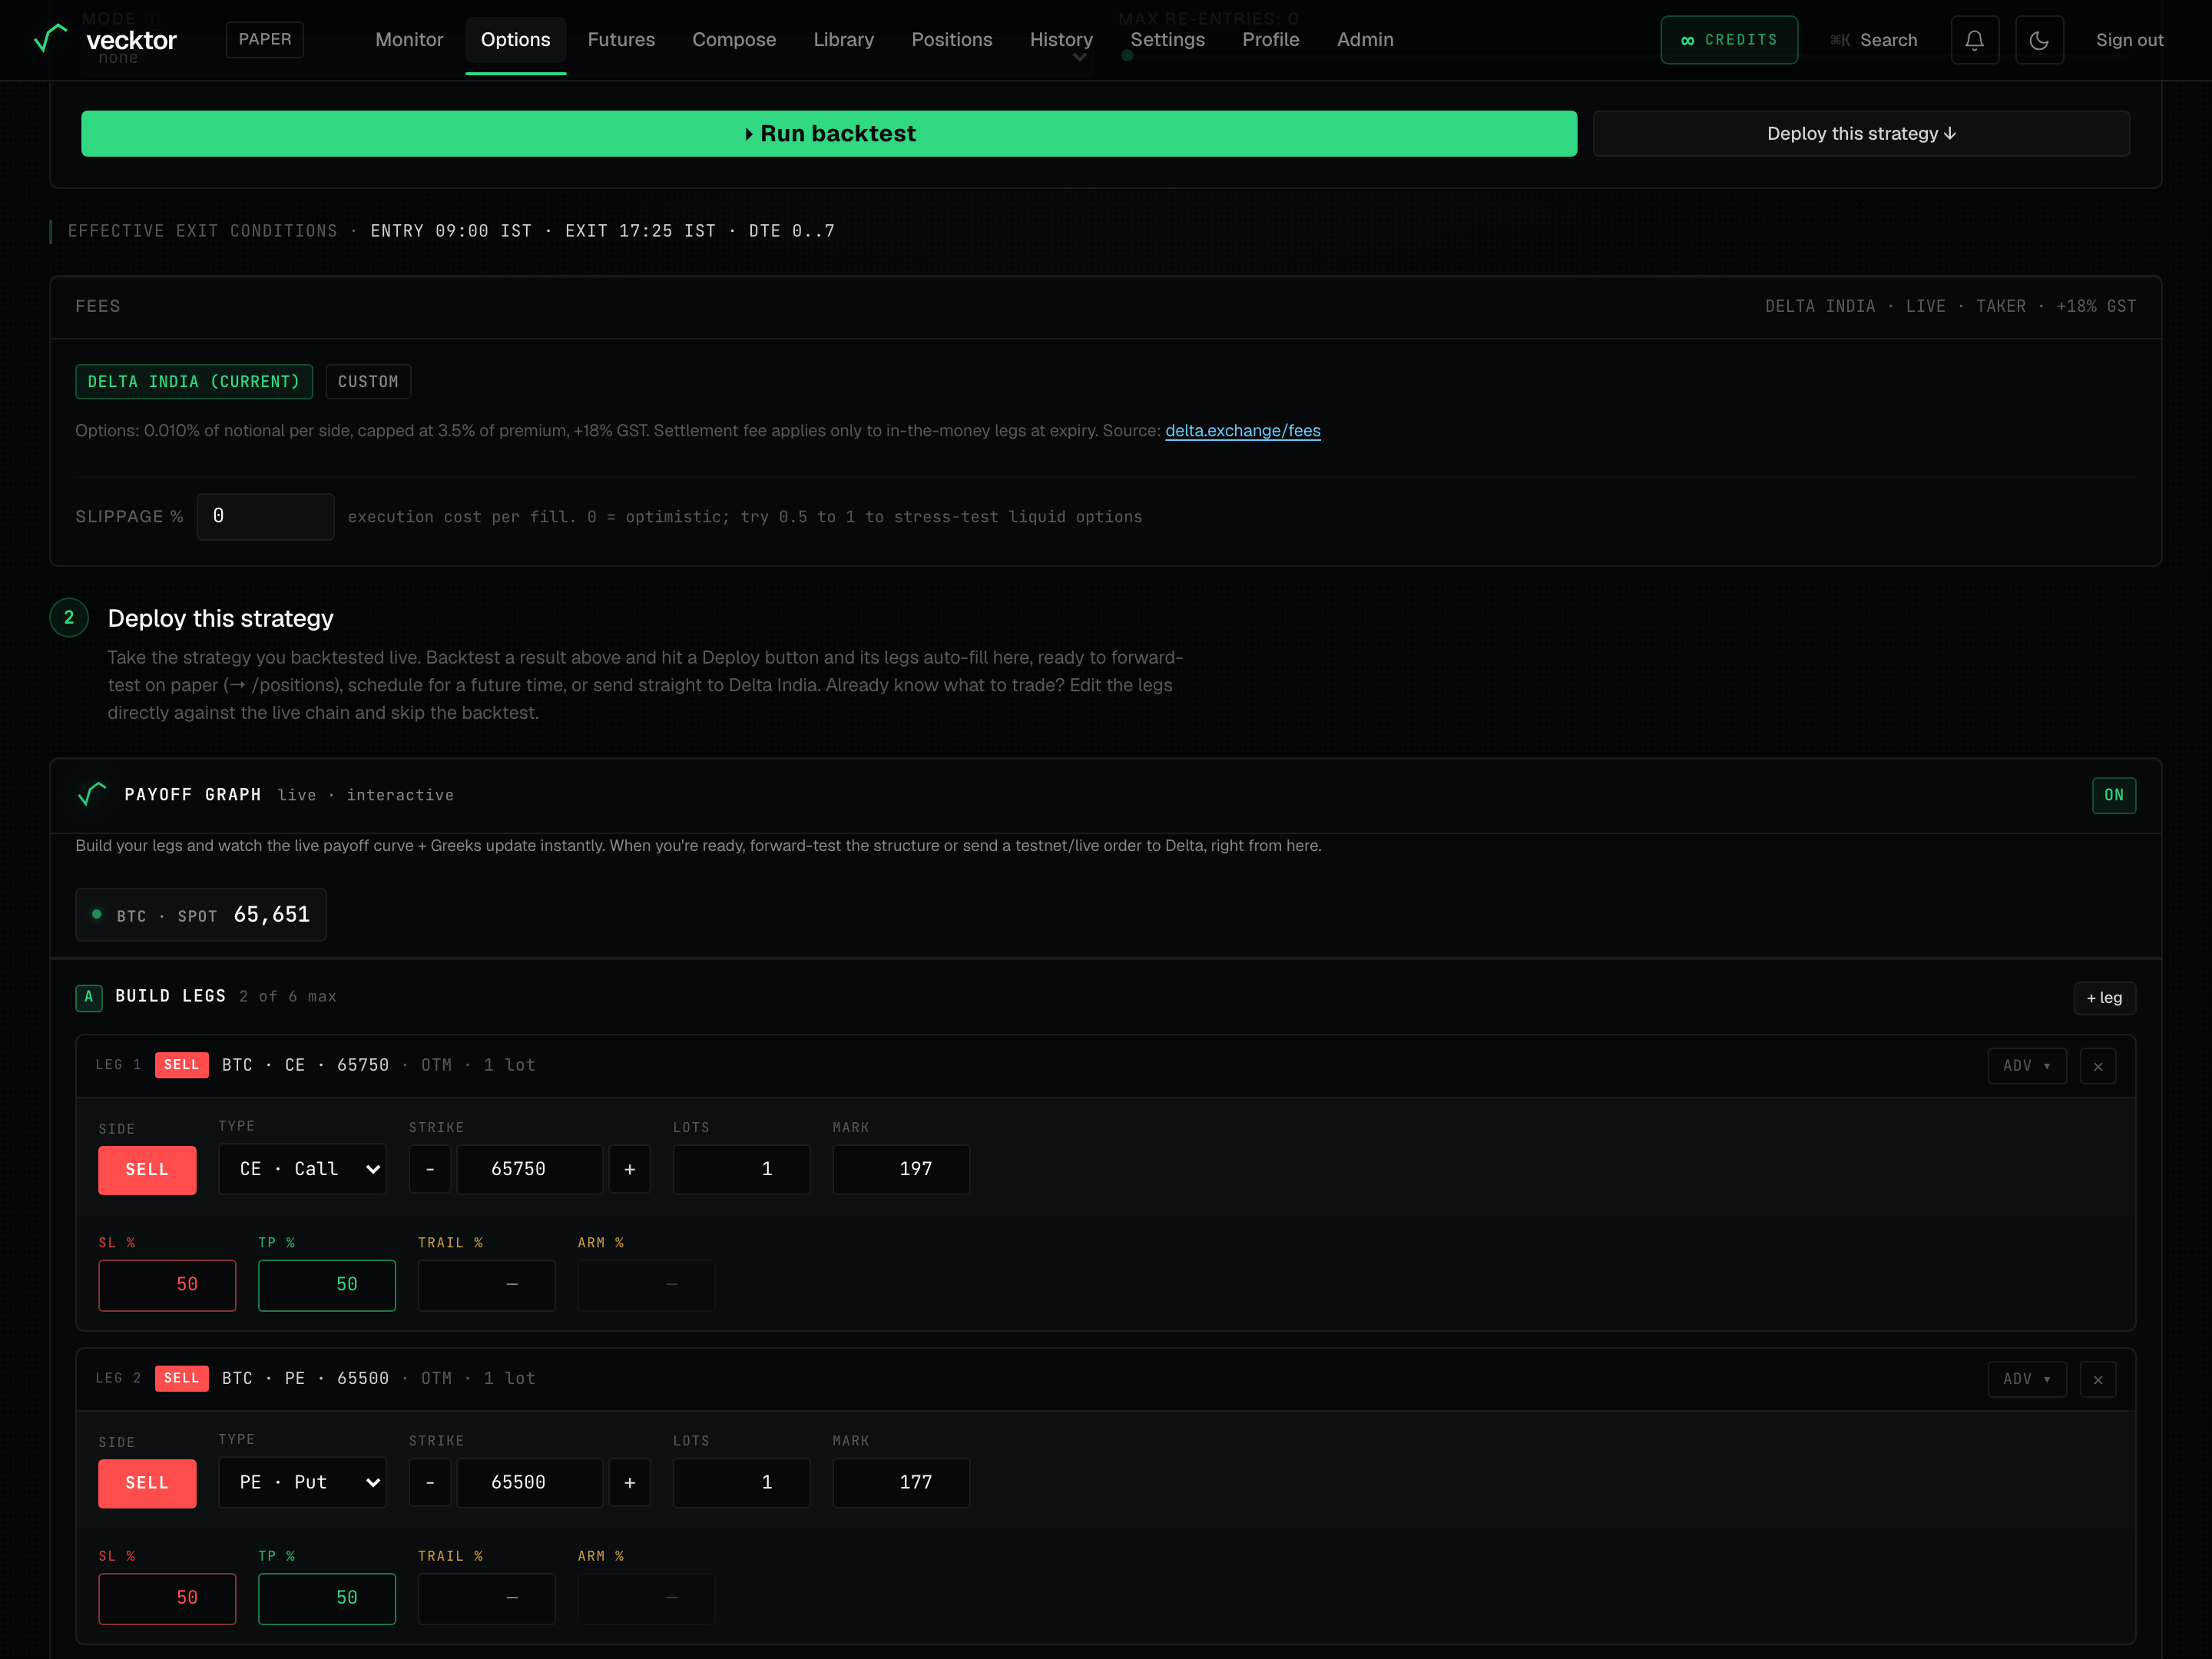
Task: Toggle the PAPER mode badge
Action: point(265,39)
